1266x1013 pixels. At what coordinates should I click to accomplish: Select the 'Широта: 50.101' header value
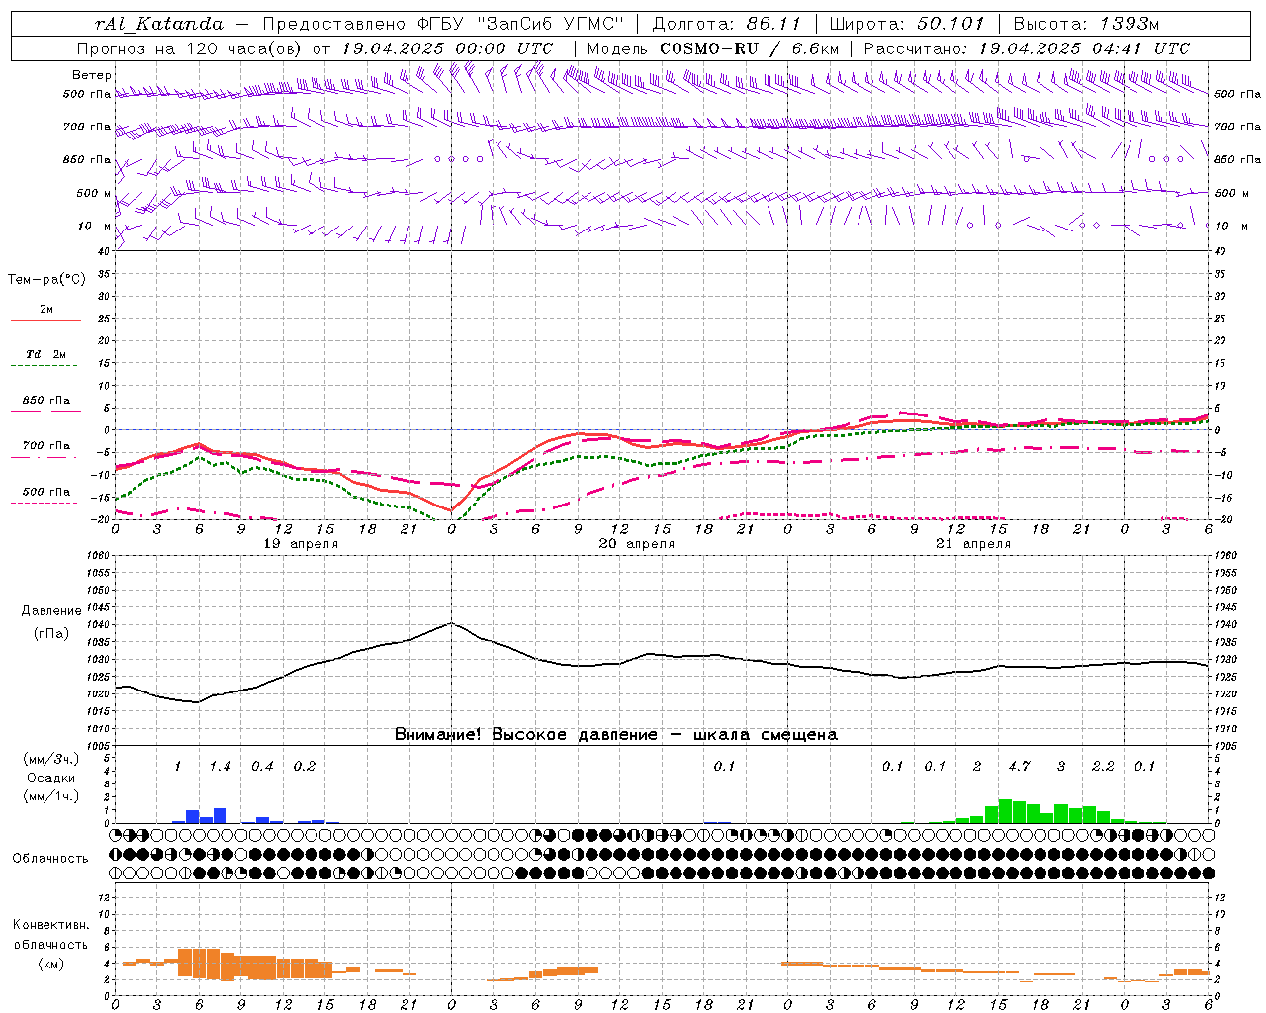coord(907,24)
